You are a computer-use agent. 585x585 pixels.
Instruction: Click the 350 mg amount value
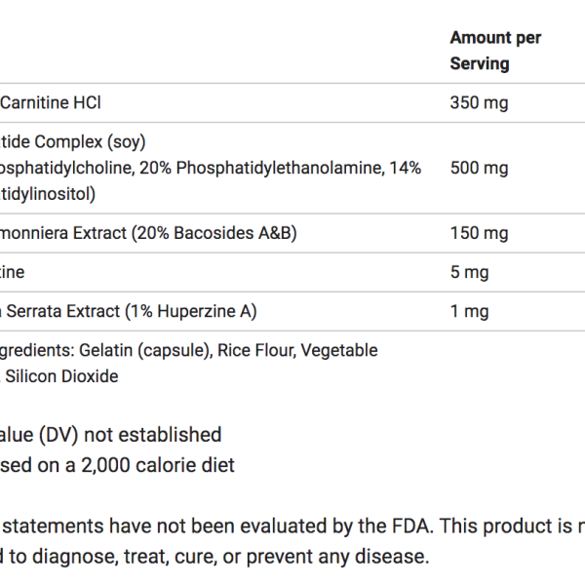[479, 102]
